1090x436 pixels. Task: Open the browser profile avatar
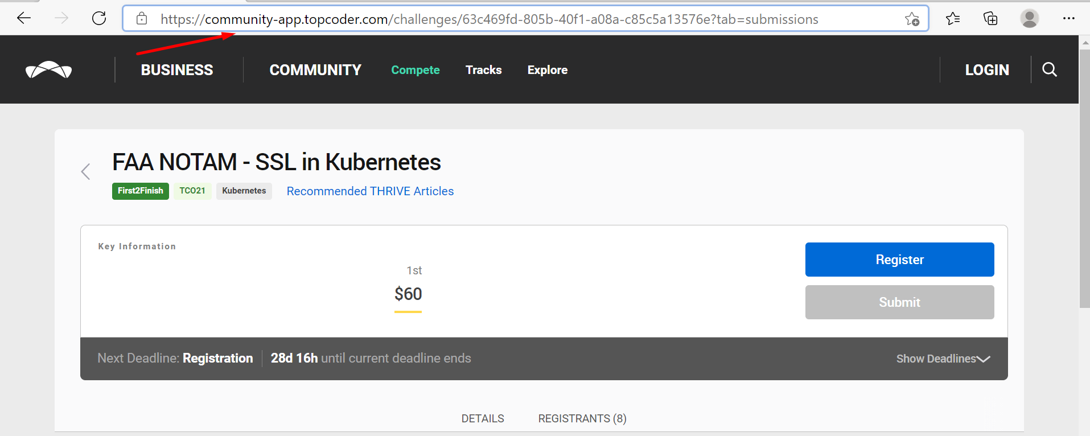[1029, 18]
